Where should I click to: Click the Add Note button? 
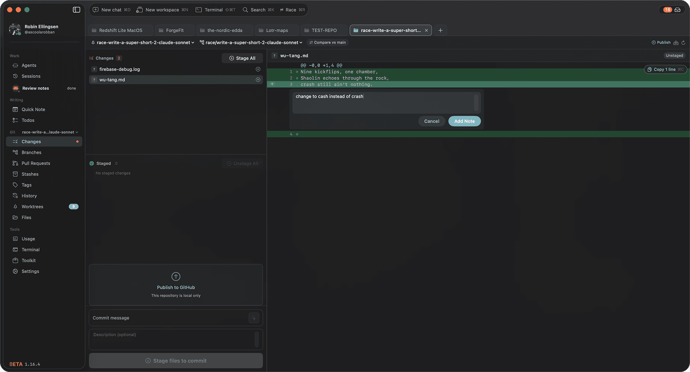coord(464,121)
